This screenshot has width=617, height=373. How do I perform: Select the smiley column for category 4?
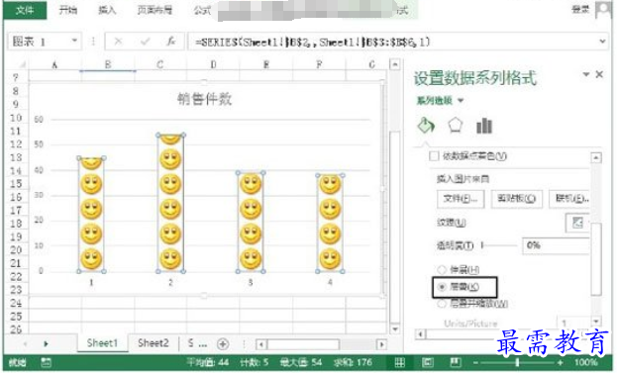(330, 224)
